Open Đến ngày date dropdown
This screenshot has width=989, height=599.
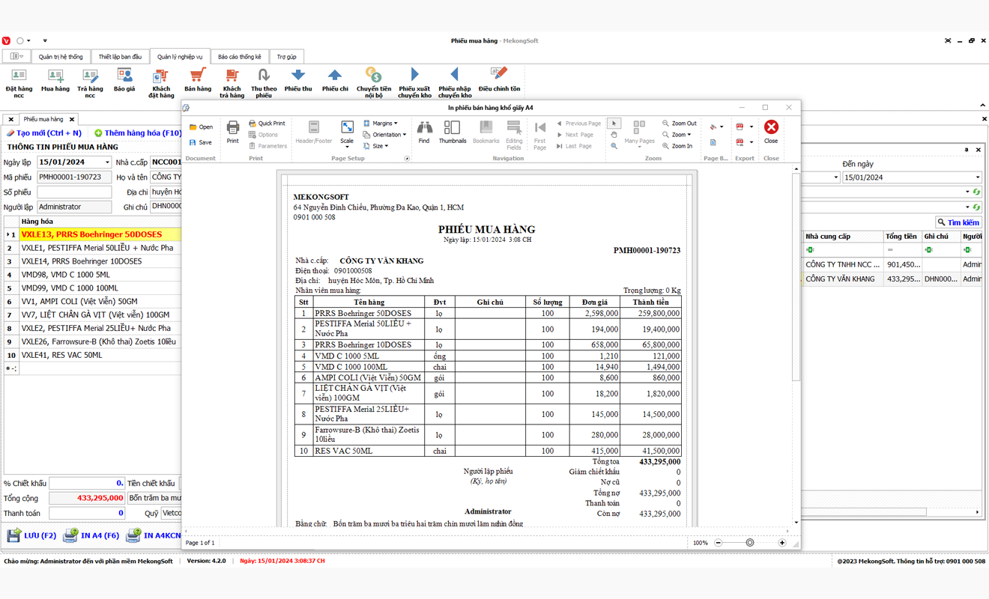(978, 178)
